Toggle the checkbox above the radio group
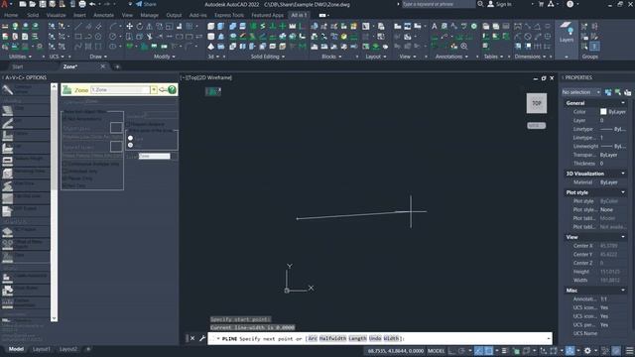 [x=128, y=124]
